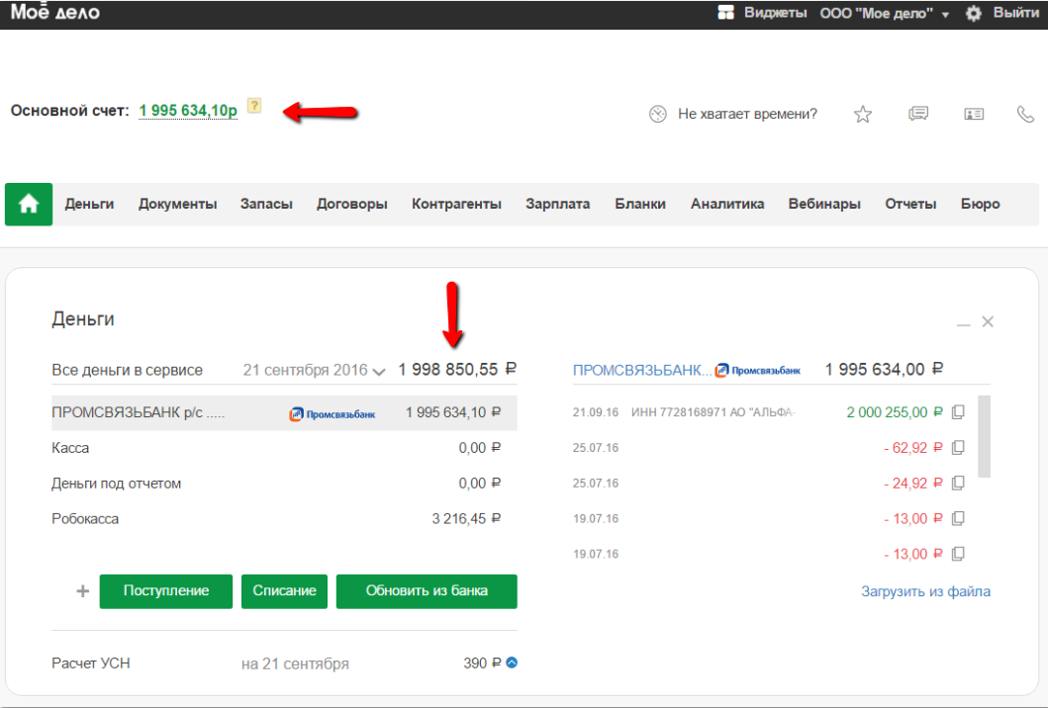Viewport: 1048px width, 708px height.
Task: Click the 1 995 634,00 ₽ bank balance
Action: click(x=884, y=370)
